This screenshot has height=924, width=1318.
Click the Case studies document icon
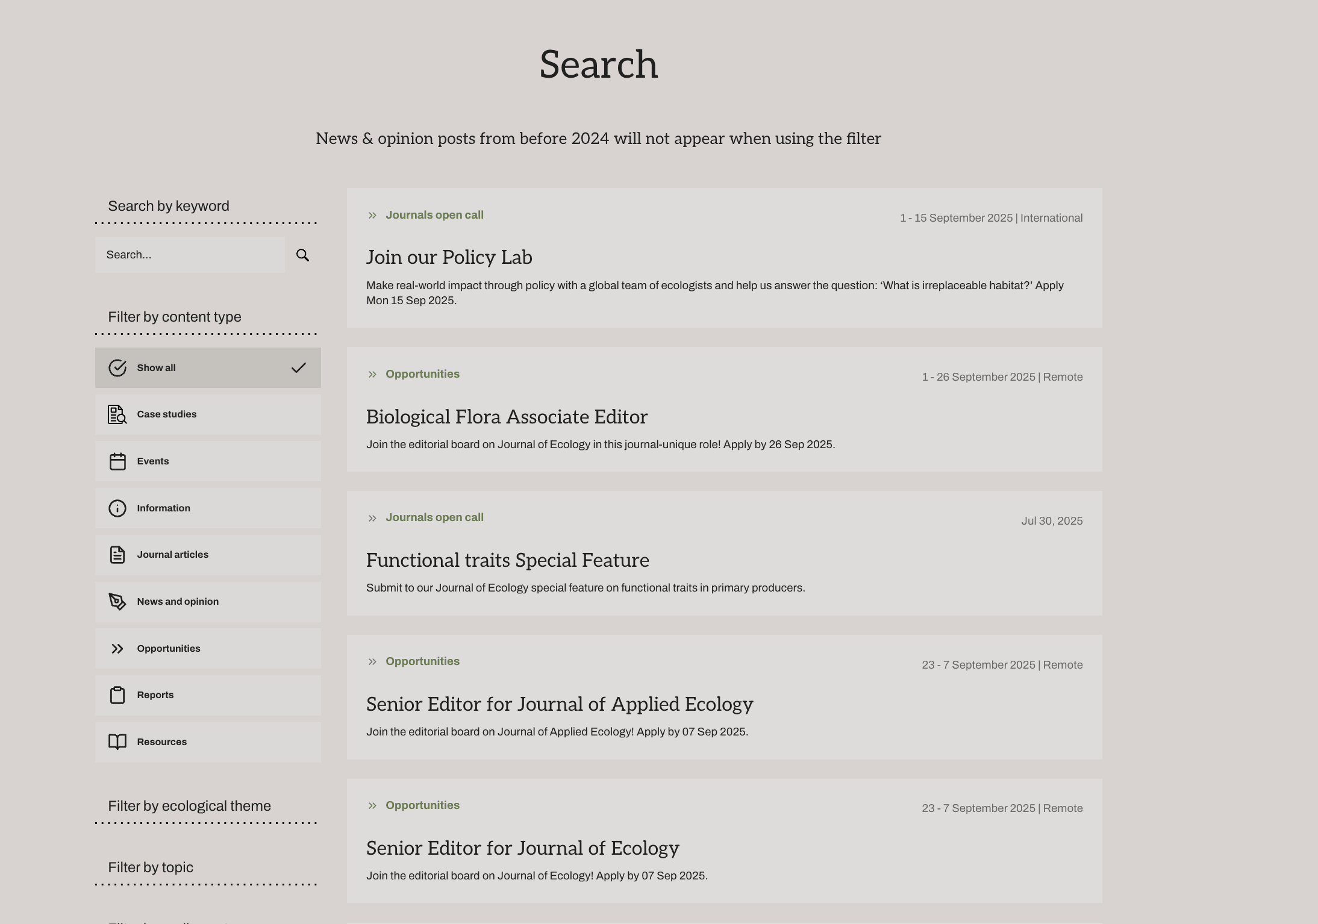coord(117,414)
